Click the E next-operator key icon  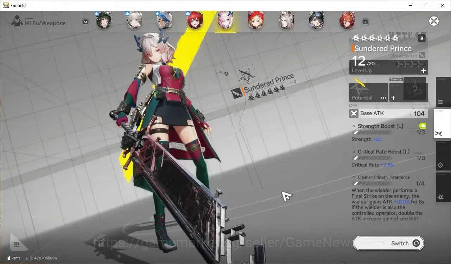click(x=366, y=22)
